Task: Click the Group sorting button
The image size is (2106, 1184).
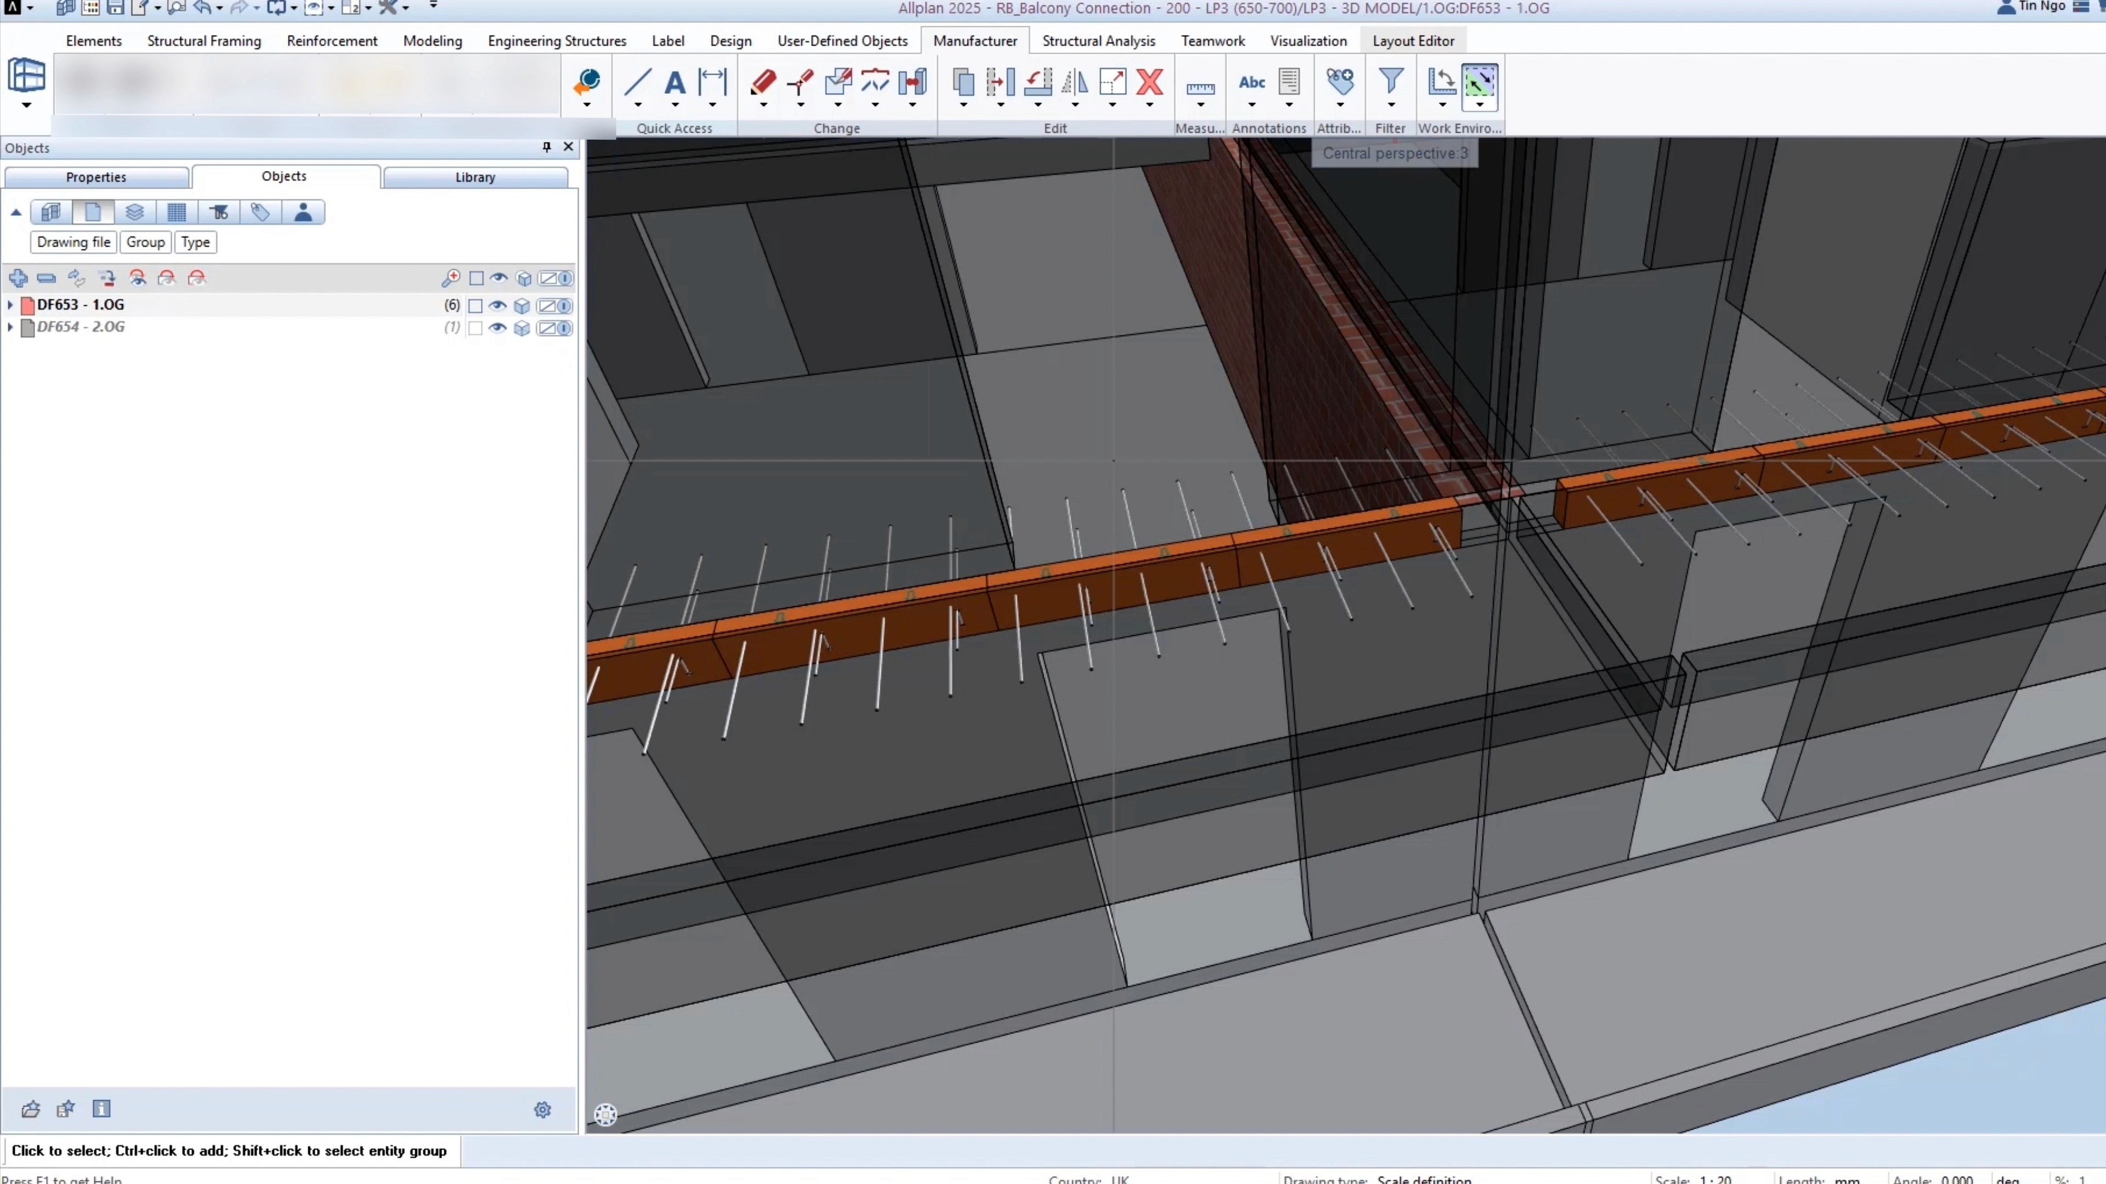Action: [x=145, y=242]
